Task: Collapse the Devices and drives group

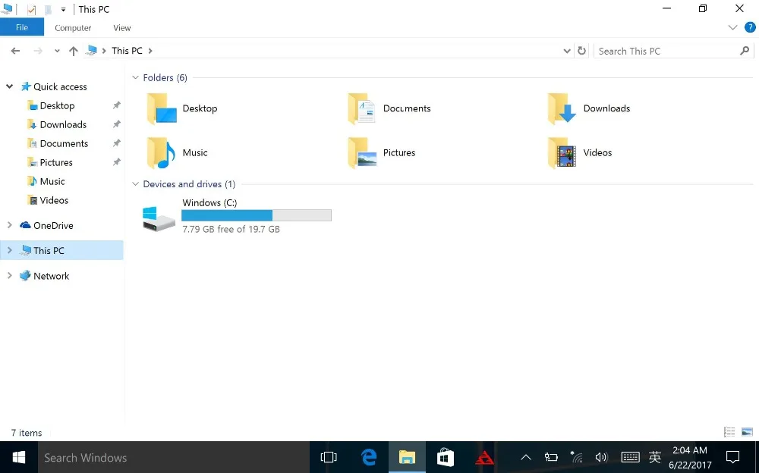Action: [x=136, y=183]
